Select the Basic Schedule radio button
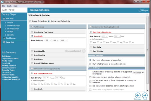The width and height of the screenshot is (151, 101). coord(30,21)
